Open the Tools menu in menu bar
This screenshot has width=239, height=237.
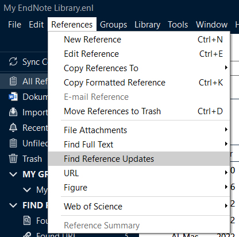point(178,25)
